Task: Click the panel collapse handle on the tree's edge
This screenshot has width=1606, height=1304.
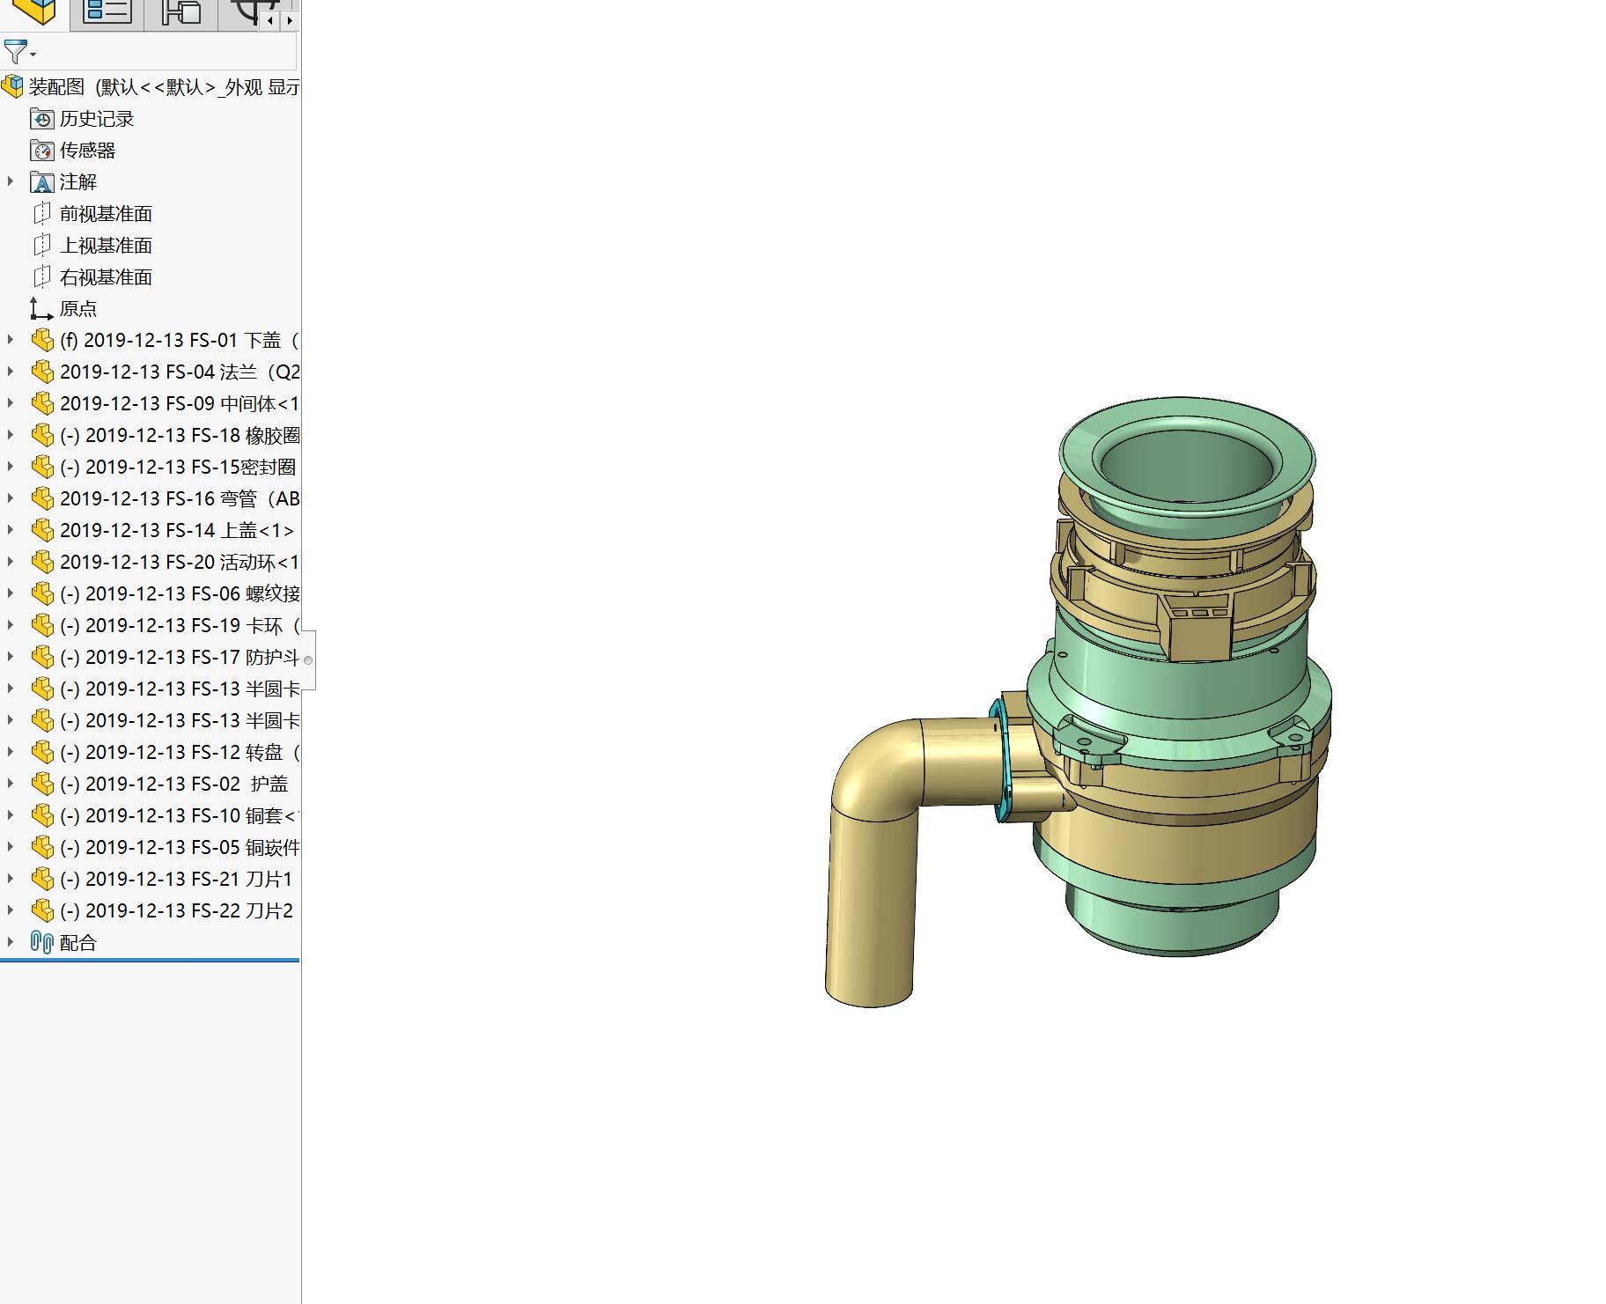Action: pyautogui.click(x=308, y=659)
